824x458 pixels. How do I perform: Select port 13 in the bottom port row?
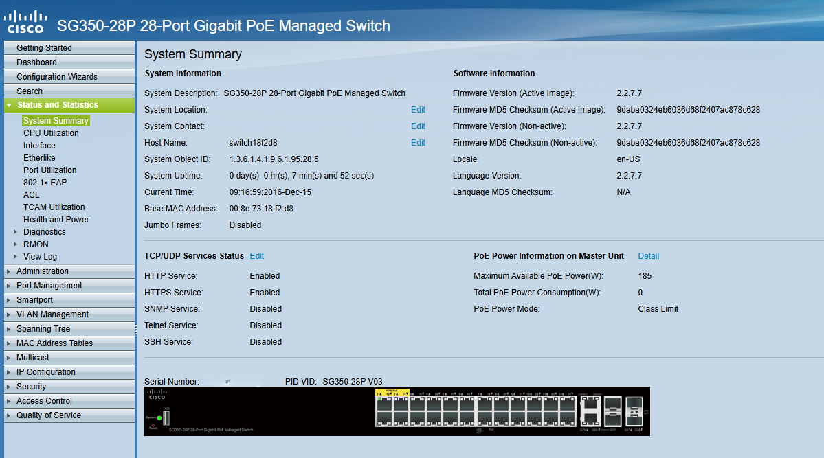coord(385,419)
